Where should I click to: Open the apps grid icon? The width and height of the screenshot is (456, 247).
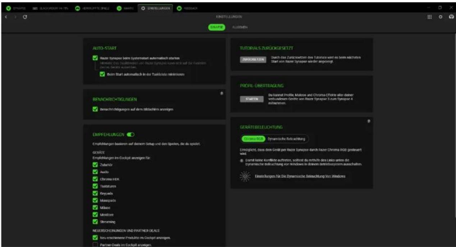pos(429,17)
